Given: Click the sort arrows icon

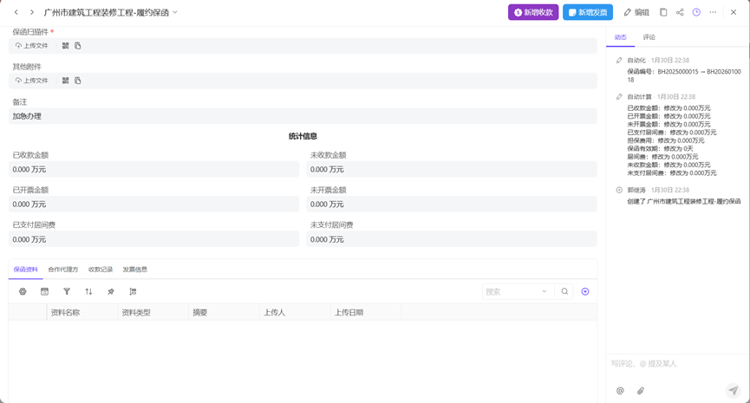Looking at the screenshot, I should click(88, 292).
